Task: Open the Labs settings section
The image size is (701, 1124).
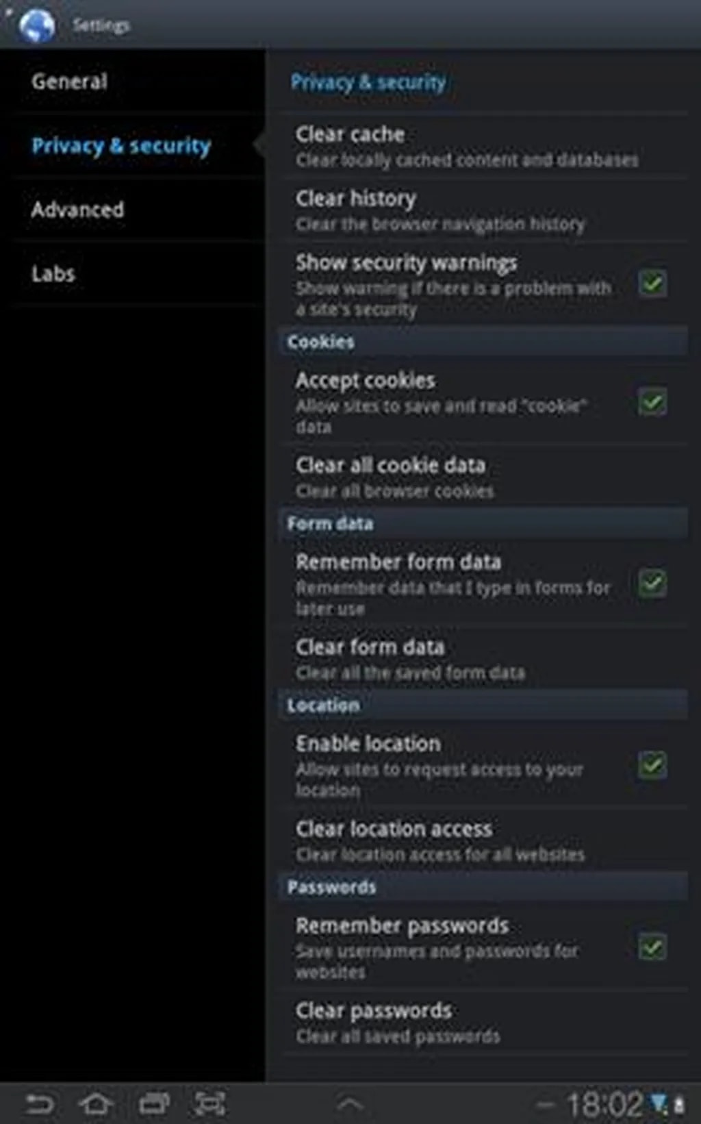Action: (x=53, y=274)
